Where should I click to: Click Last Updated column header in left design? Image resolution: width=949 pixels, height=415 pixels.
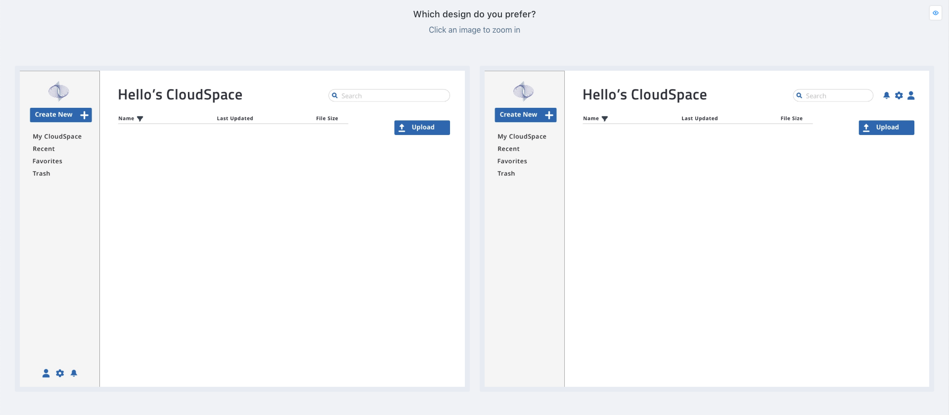point(235,119)
